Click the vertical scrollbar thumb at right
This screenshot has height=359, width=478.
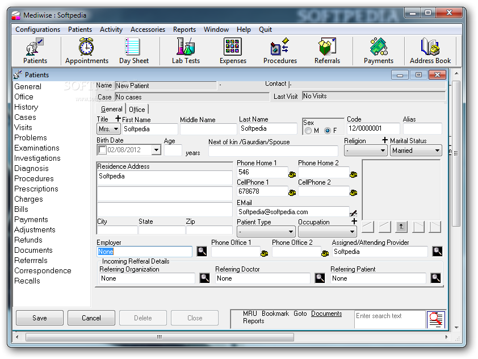(456, 153)
